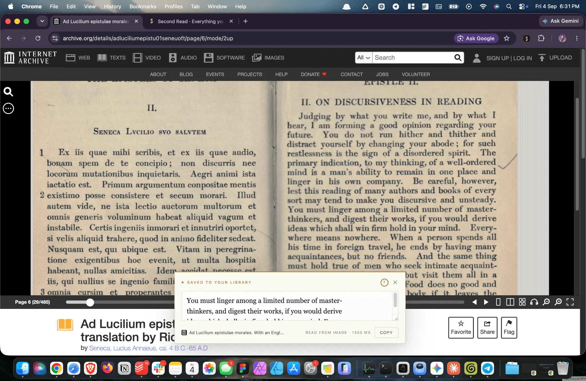Bookmark this page with star icon
The height and width of the screenshot is (381, 586).
tap(507, 38)
